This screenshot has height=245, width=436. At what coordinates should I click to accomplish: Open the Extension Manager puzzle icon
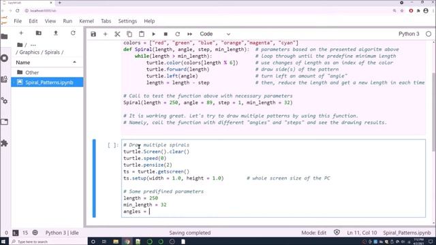tap(5, 143)
